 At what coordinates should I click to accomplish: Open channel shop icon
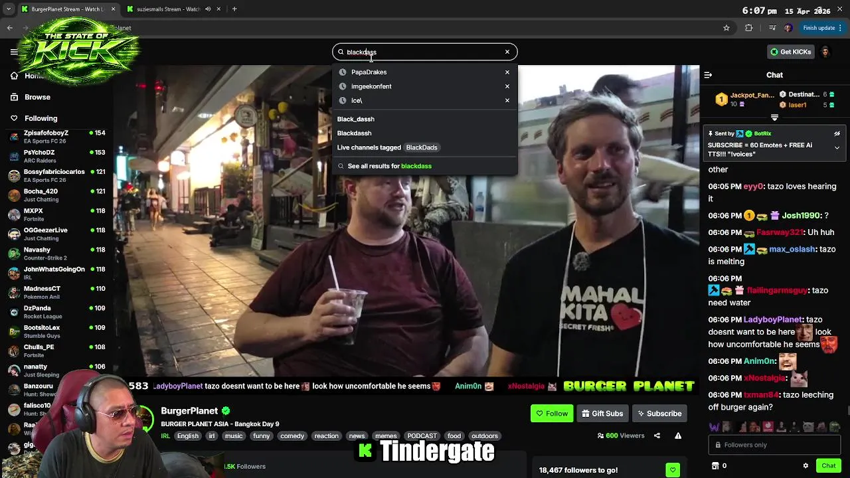tap(715, 466)
